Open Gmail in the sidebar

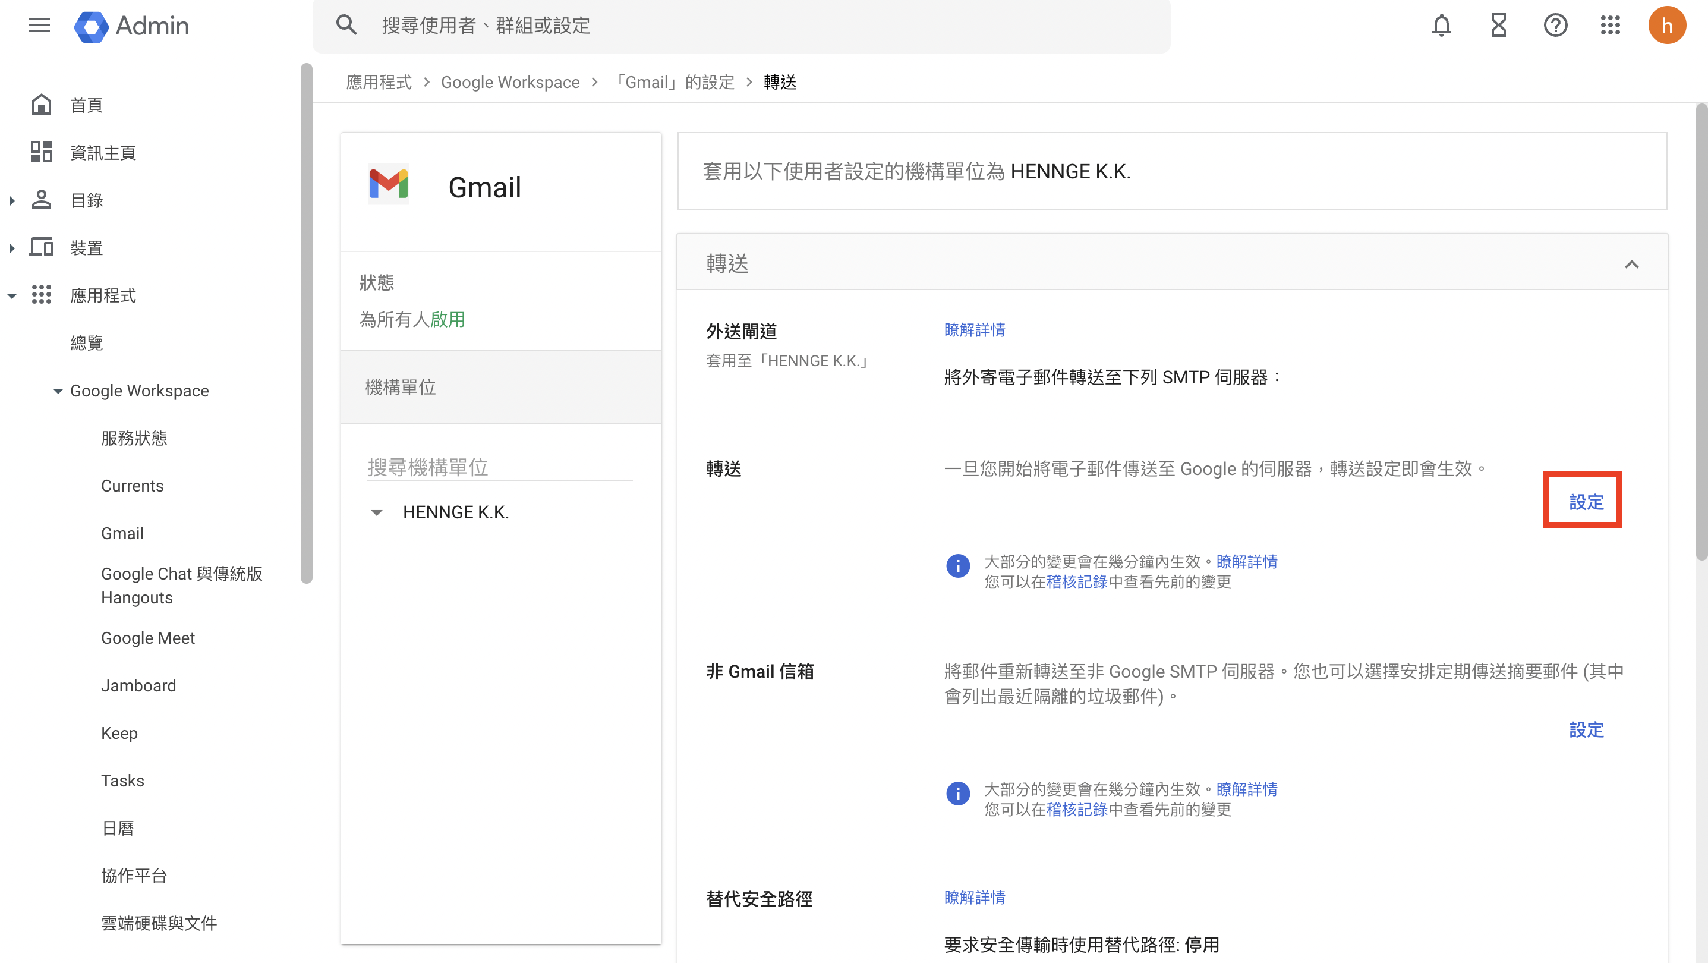pyautogui.click(x=122, y=533)
